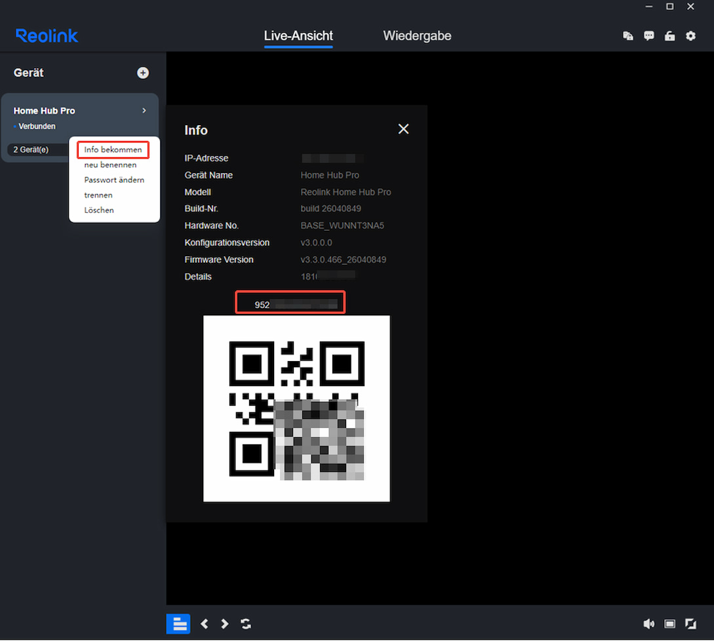Select 'Passwort ändern' menu entry

coord(114,180)
